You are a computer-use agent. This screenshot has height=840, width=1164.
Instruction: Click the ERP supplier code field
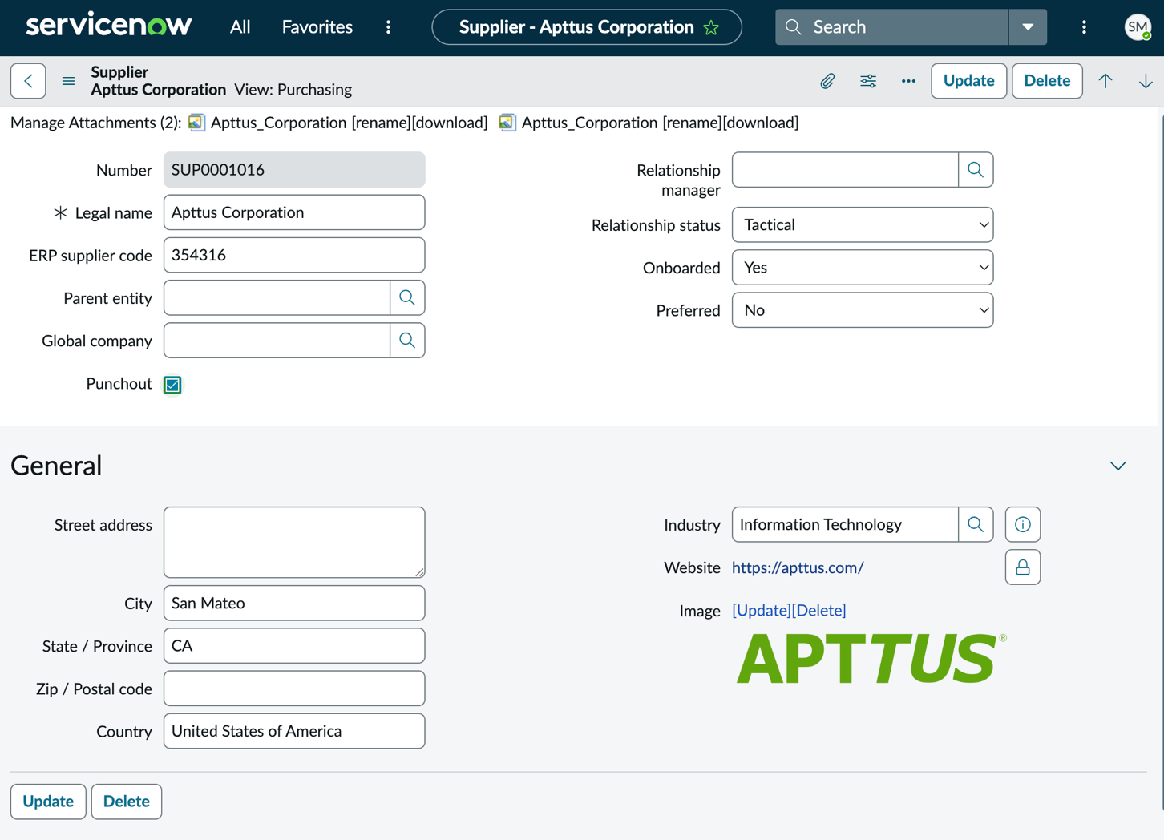(294, 255)
